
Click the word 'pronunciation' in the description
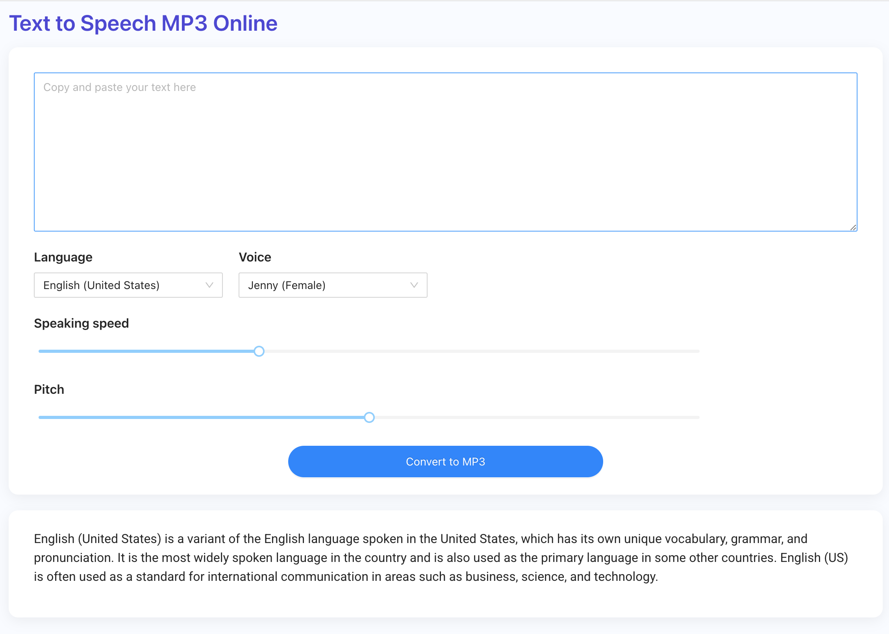pos(73,558)
